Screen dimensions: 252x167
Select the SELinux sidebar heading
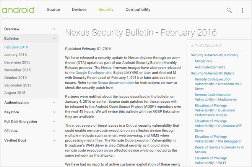pyautogui.click(x=11, y=131)
